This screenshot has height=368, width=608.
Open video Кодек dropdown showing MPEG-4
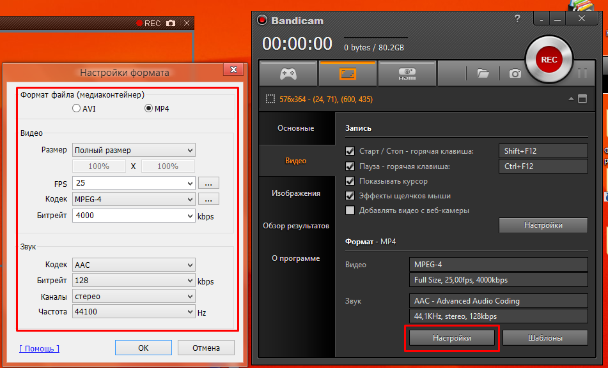coord(134,199)
